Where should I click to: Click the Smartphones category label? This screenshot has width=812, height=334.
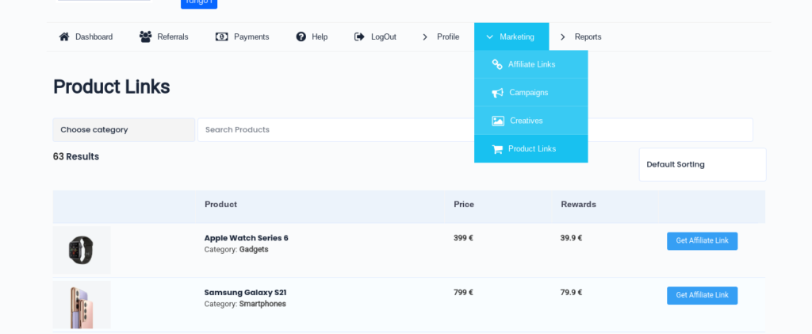(x=262, y=304)
